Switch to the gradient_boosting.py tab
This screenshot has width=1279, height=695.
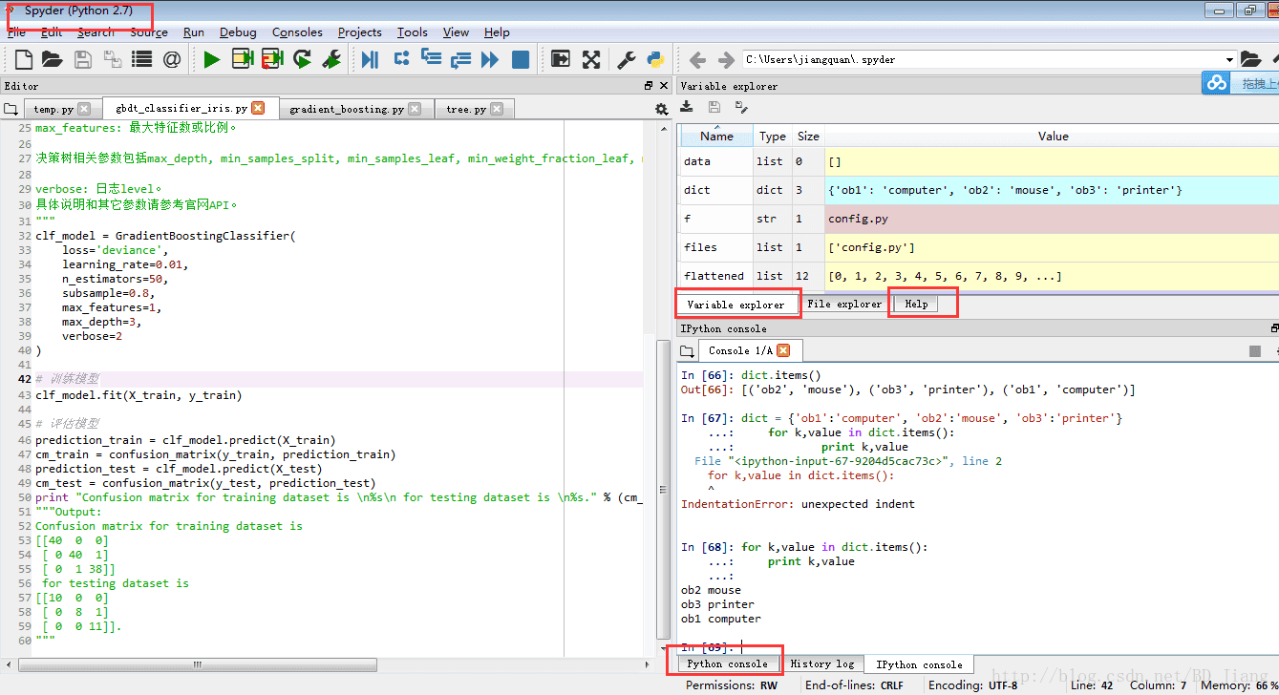[355, 109]
